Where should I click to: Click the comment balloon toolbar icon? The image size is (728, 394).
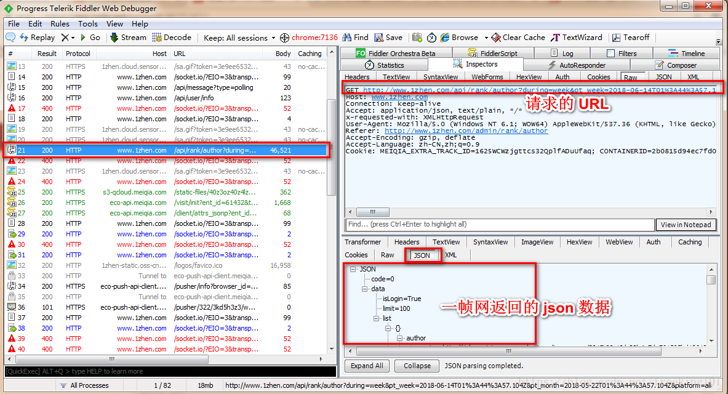[x=10, y=37]
